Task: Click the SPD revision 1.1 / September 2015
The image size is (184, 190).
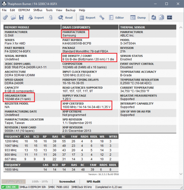Action: [77, 123]
